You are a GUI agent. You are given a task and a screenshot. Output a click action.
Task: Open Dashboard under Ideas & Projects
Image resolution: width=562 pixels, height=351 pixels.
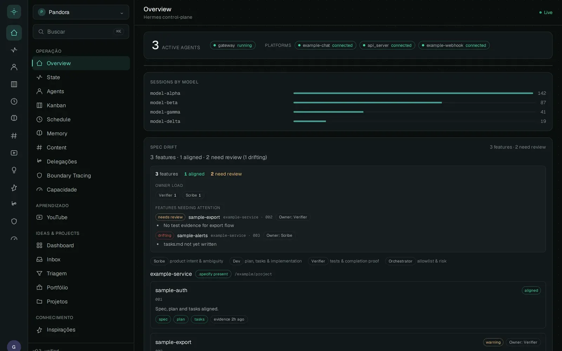click(81, 245)
